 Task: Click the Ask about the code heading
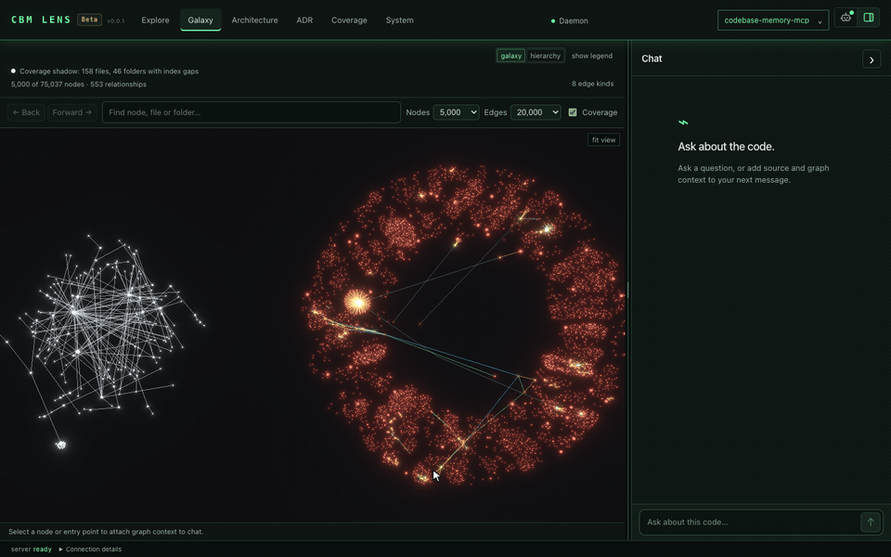click(726, 146)
